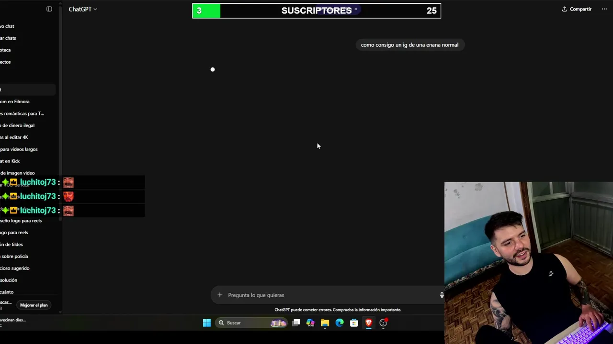Open the chat ending 'solución'
Viewport: 613px width, 344px height.
point(9,280)
